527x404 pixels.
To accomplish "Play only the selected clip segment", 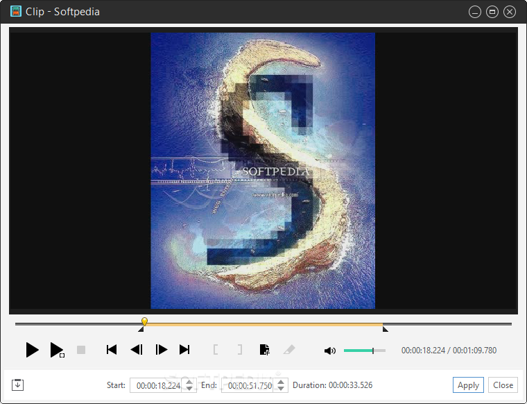I will click(x=57, y=350).
